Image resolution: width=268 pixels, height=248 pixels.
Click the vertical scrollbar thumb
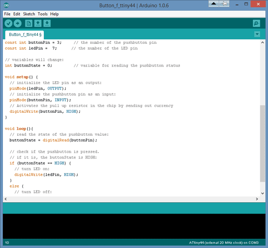[x=263, y=143]
